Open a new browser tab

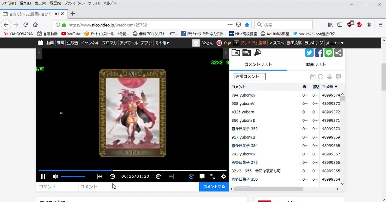click(73, 14)
